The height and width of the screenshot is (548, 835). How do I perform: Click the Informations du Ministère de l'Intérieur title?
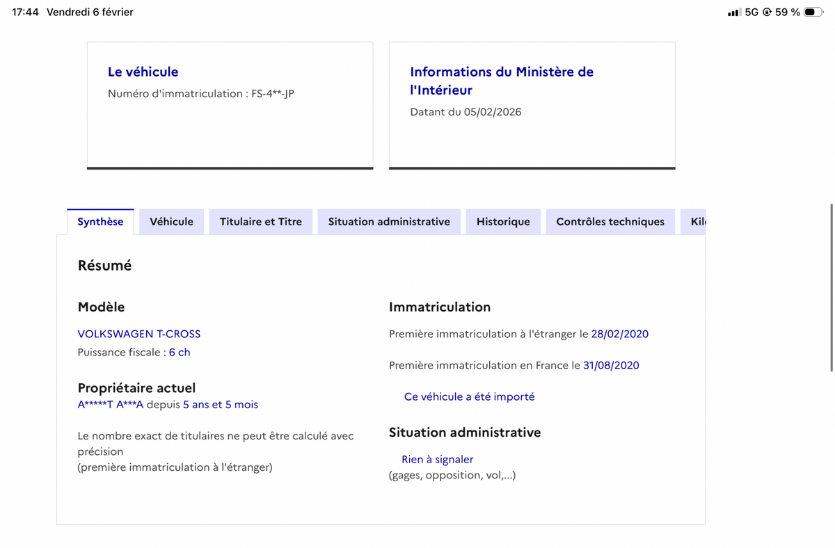pos(502,81)
